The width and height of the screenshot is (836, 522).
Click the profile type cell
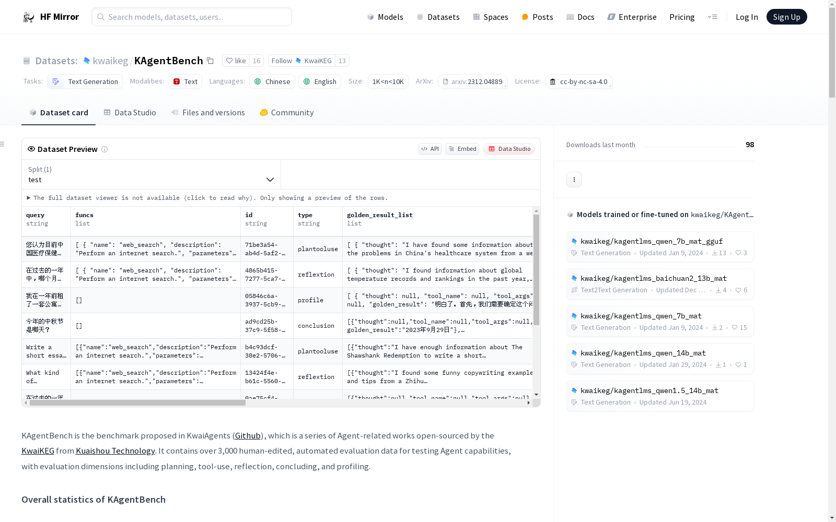pos(318,300)
